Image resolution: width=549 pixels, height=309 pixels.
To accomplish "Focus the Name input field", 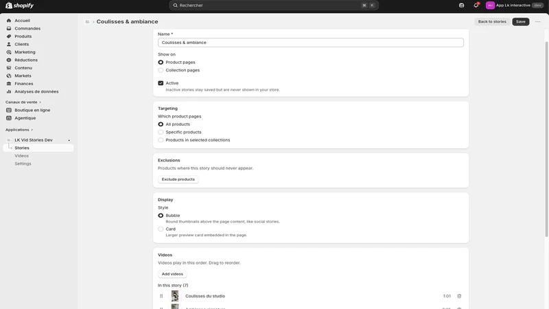I will (311, 43).
